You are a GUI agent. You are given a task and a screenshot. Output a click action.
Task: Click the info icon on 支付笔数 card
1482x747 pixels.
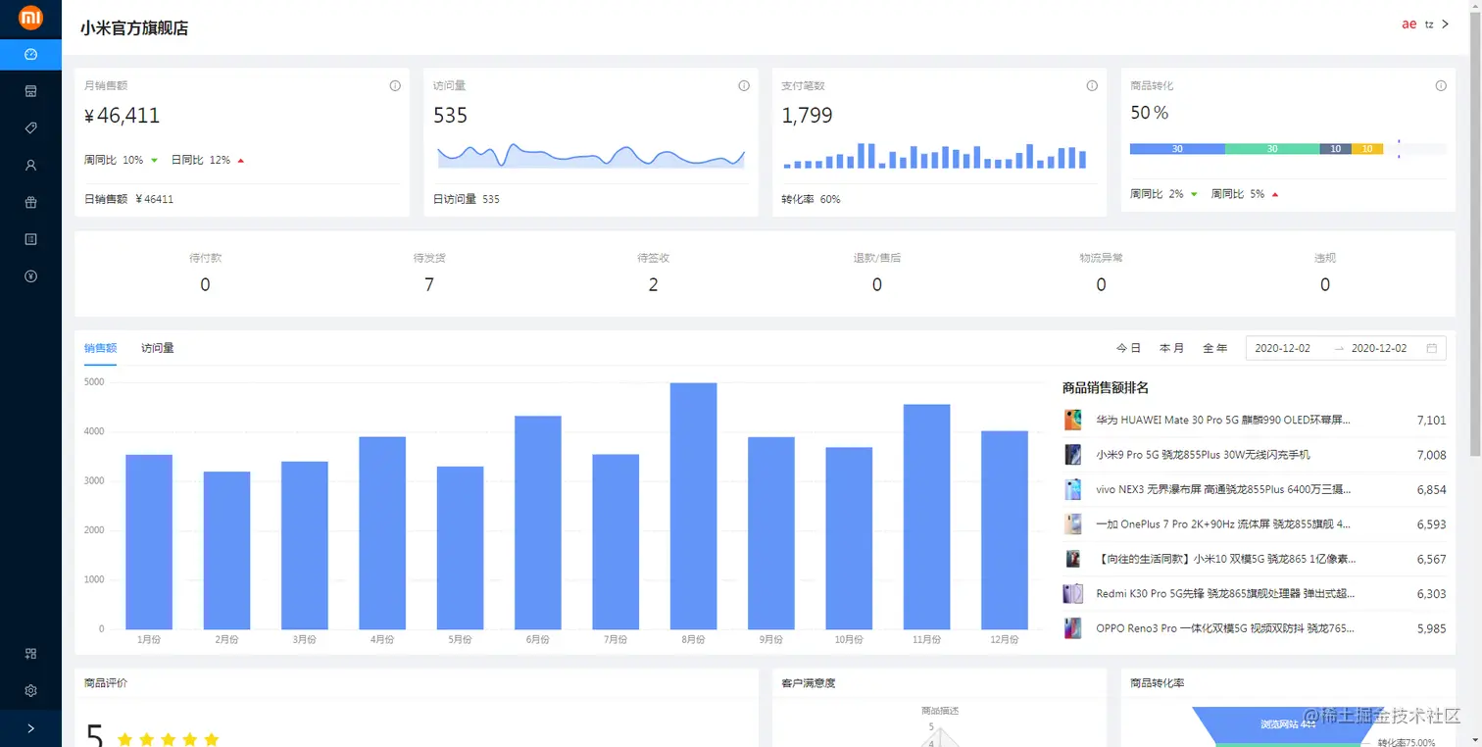click(1092, 86)
